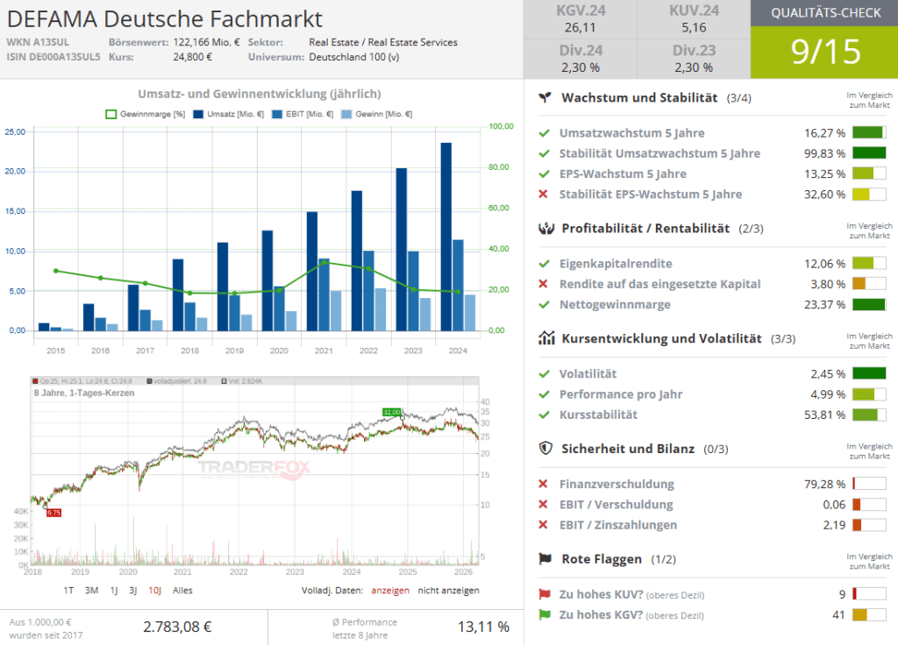The image size is (898, 645).
Task: Show entire price history with Alles
Action: click(x=182, y=591)
